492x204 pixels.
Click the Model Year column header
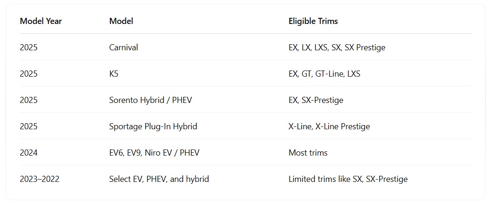41,21
